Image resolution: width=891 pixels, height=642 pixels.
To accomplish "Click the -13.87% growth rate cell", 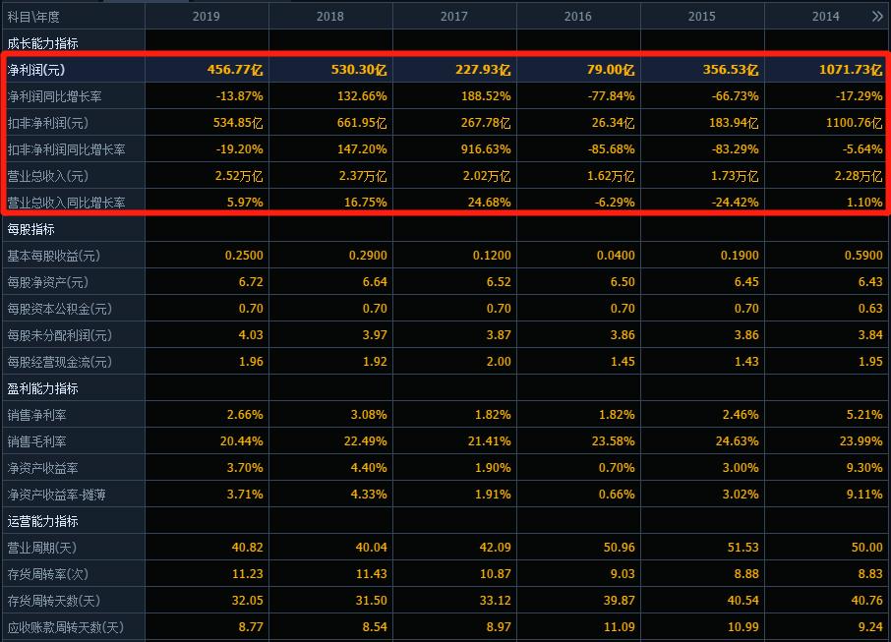I will point(240,96).
